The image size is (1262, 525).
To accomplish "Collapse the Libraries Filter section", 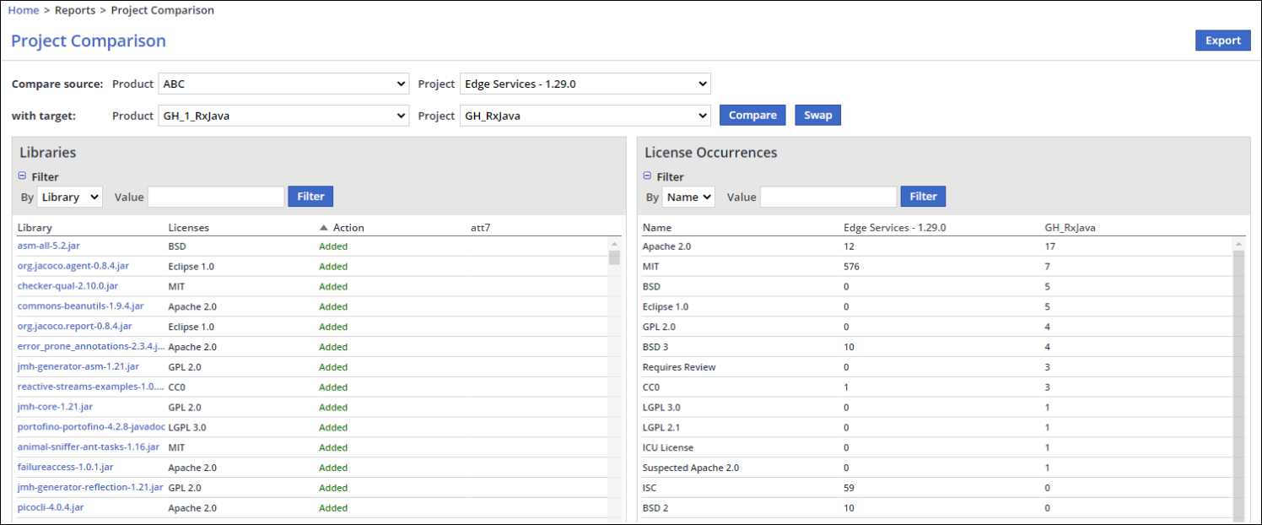I will coord(23,176).
